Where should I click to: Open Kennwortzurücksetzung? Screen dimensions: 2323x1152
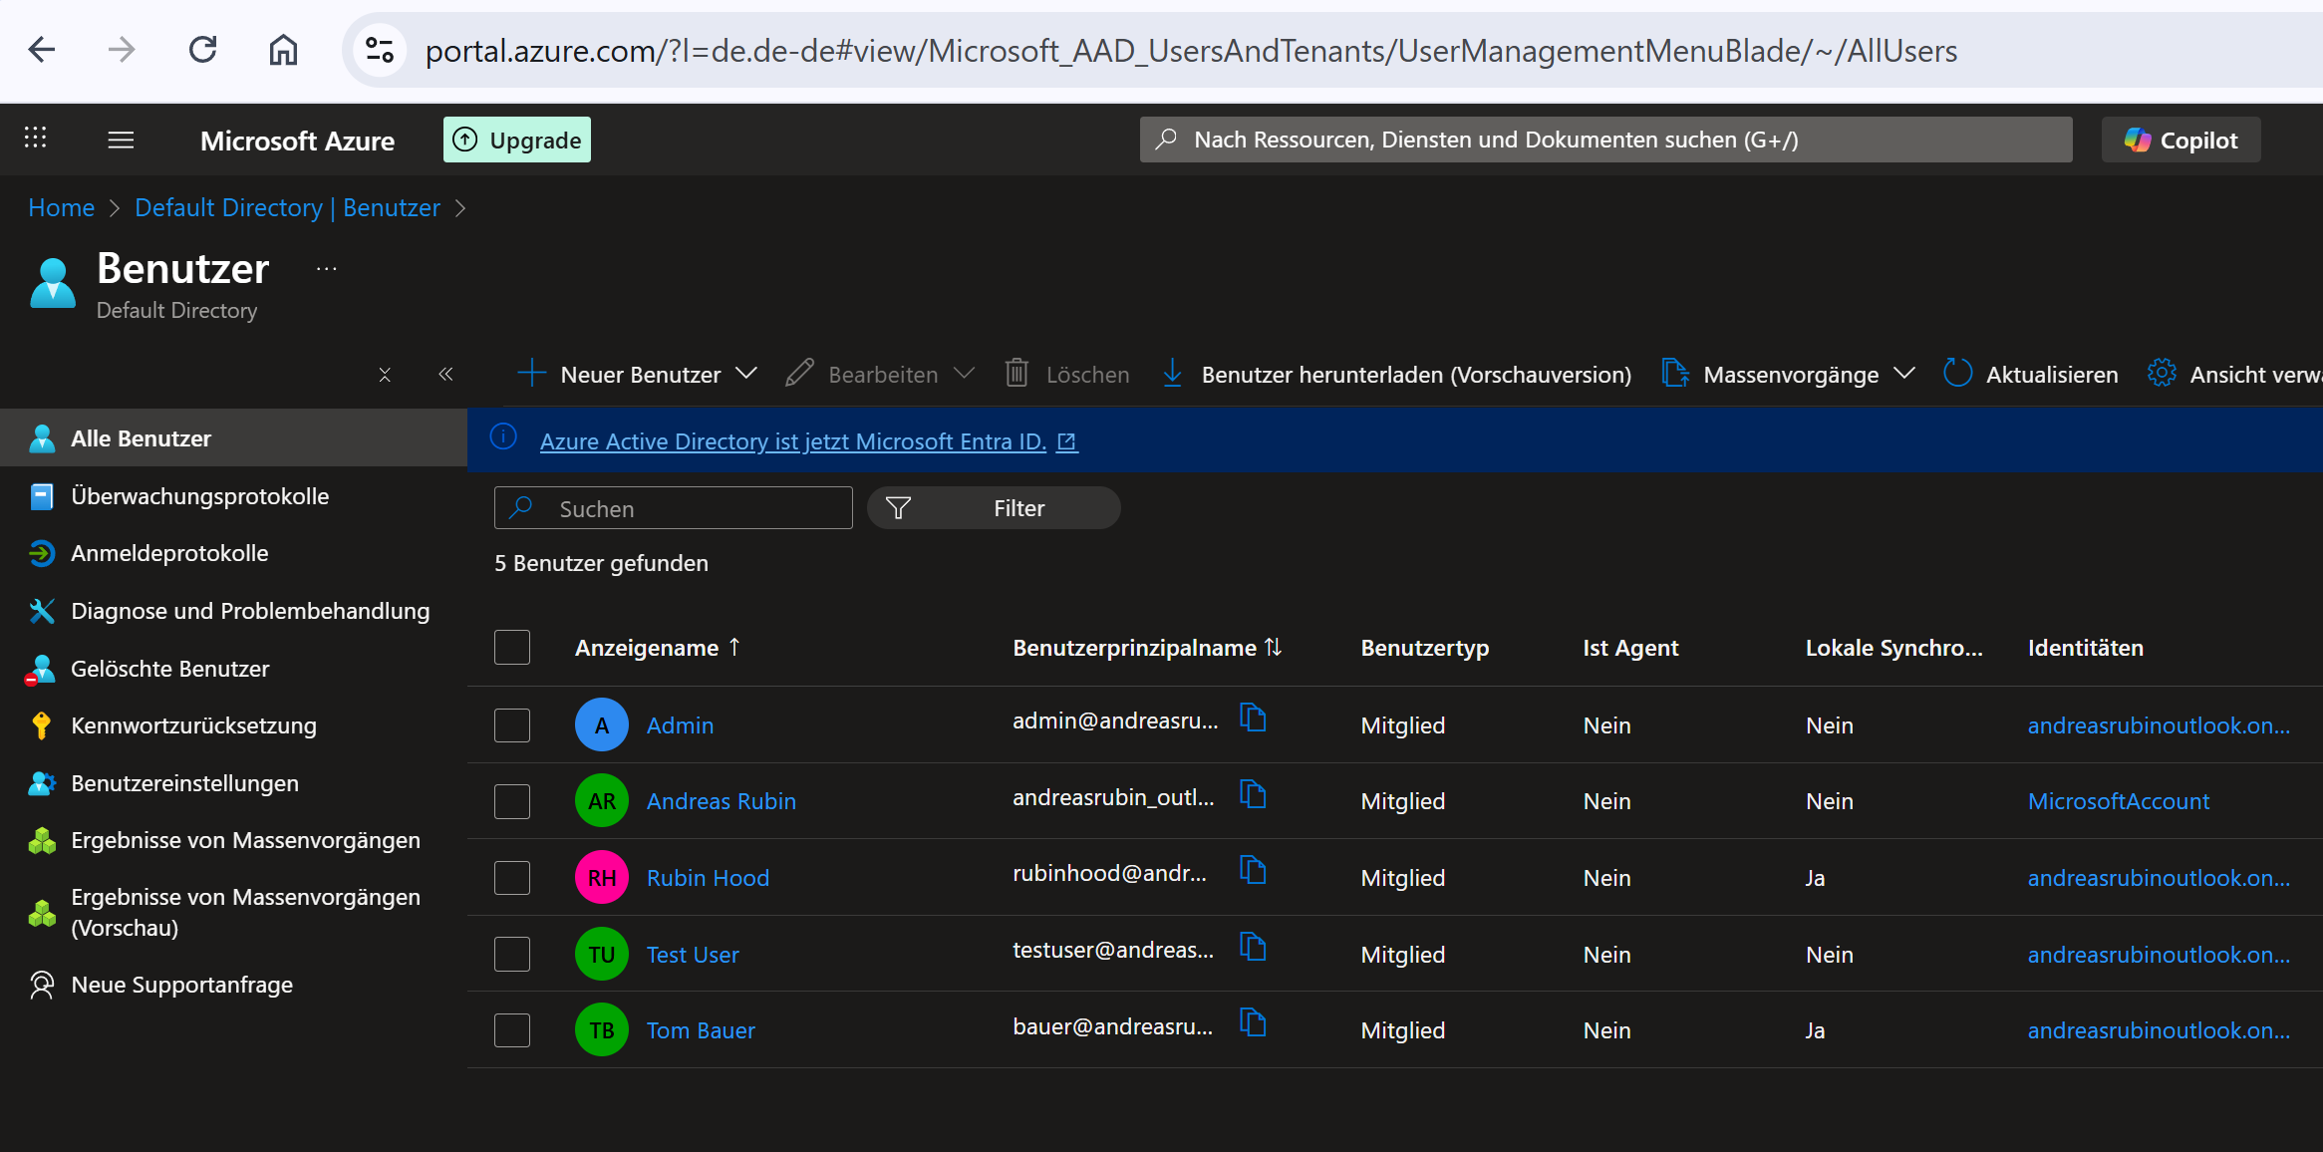(x=193, y=724)
